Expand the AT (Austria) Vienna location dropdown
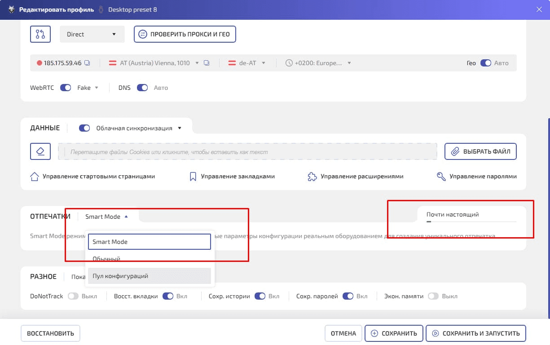The height and width of the screenshot is (345, 550). [x=197, y=63]
